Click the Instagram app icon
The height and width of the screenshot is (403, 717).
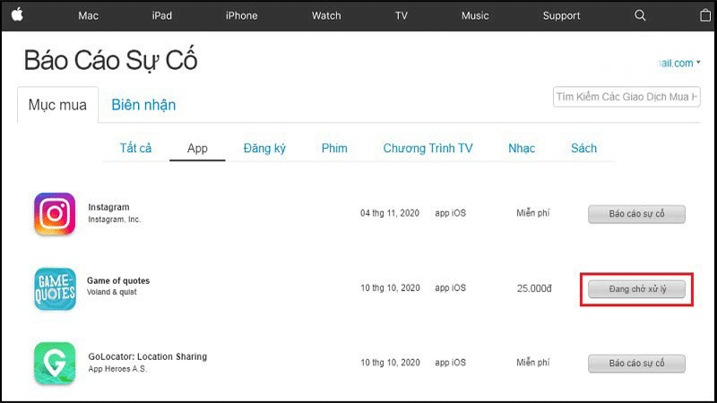pyautogui.click(x=55, y=214)
